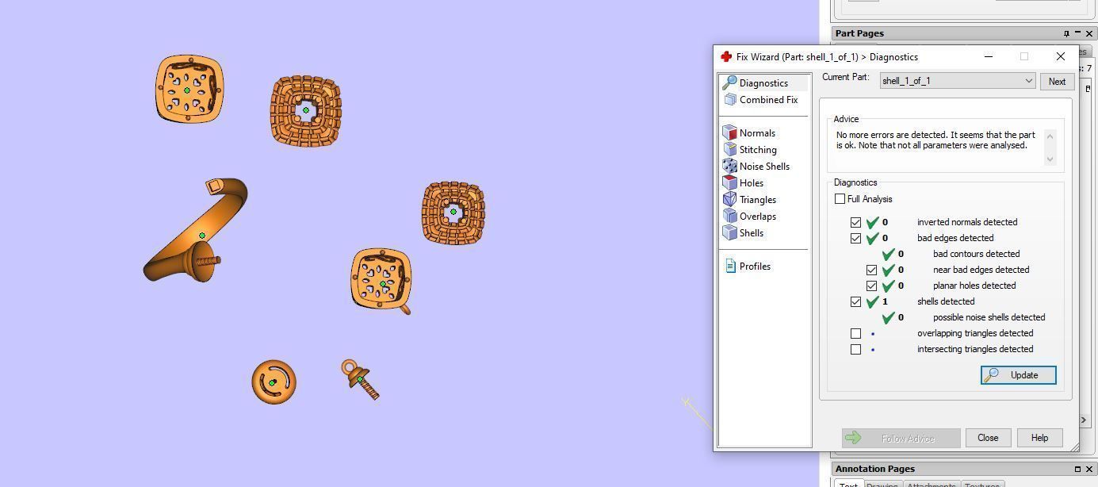Enable intersecting triangles detected checkbox
1098x487 pixels.
[x=855, y=350]
